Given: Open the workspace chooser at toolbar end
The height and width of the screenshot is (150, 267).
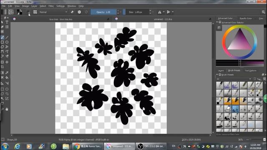Looking at the screenshot, I should (x=263, y=12).
